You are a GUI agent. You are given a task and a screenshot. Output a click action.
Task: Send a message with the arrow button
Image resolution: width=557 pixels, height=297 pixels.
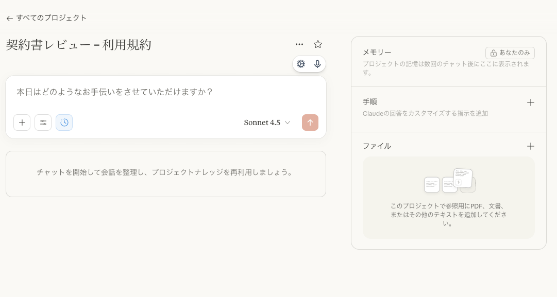coord(310,123)
